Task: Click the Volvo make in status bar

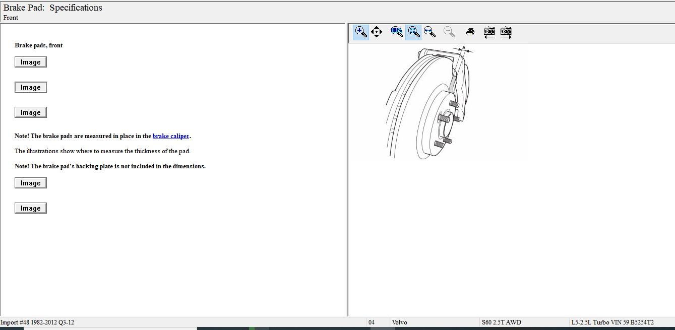Action: [399, 322]
